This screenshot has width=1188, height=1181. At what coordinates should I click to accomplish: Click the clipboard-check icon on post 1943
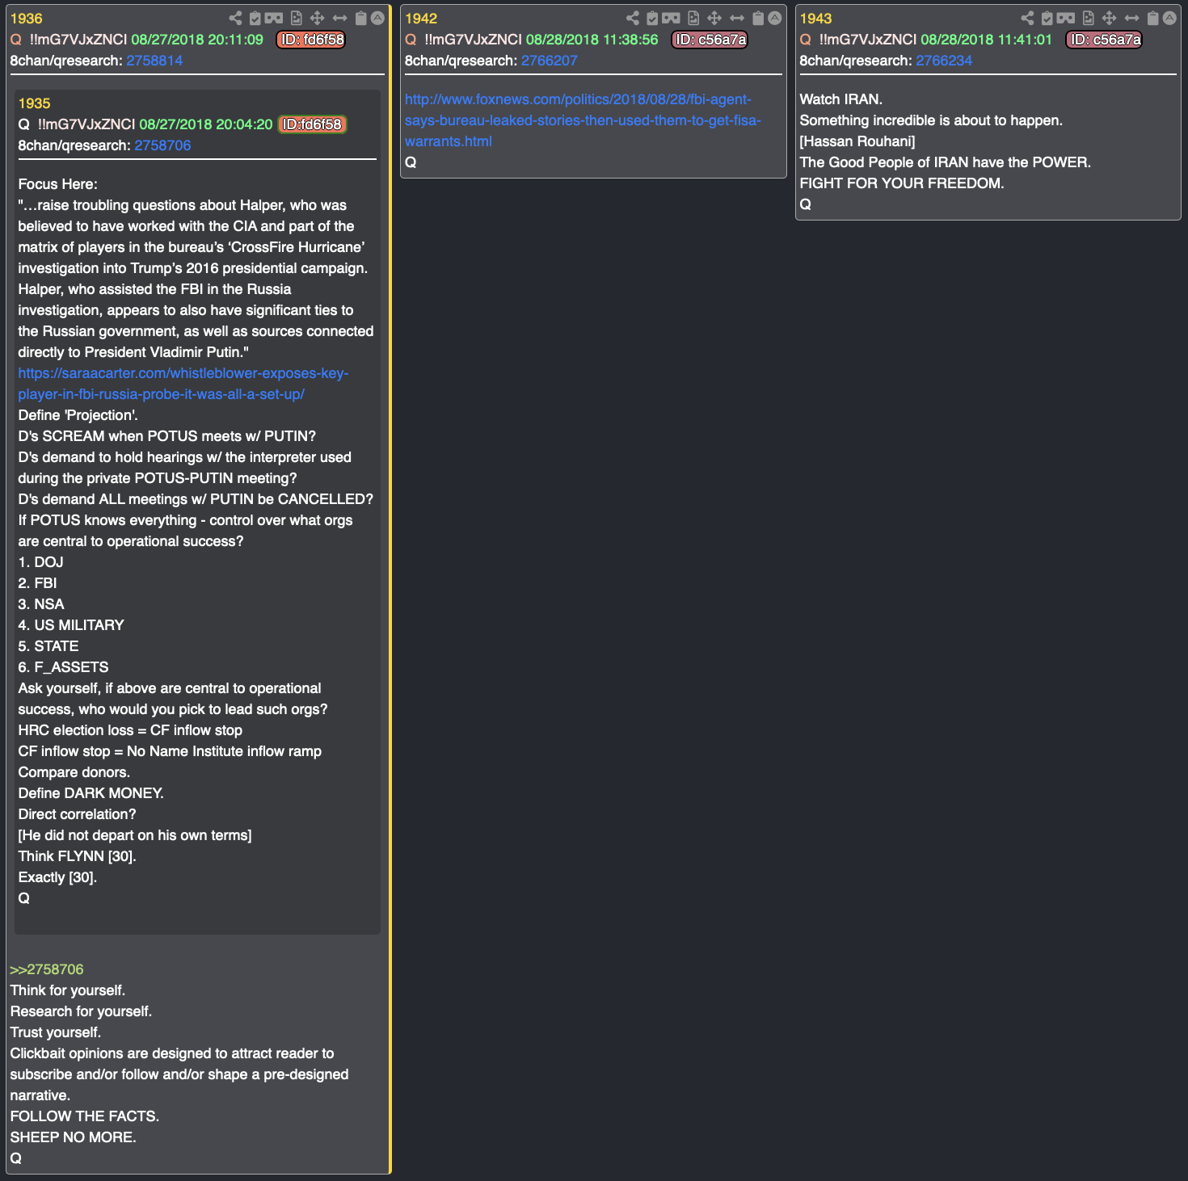click(1047, 18)
